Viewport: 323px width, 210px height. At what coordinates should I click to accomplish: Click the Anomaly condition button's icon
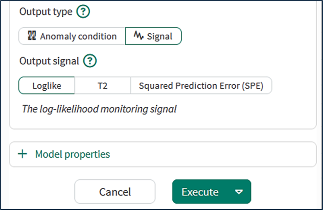click(31, 36)
